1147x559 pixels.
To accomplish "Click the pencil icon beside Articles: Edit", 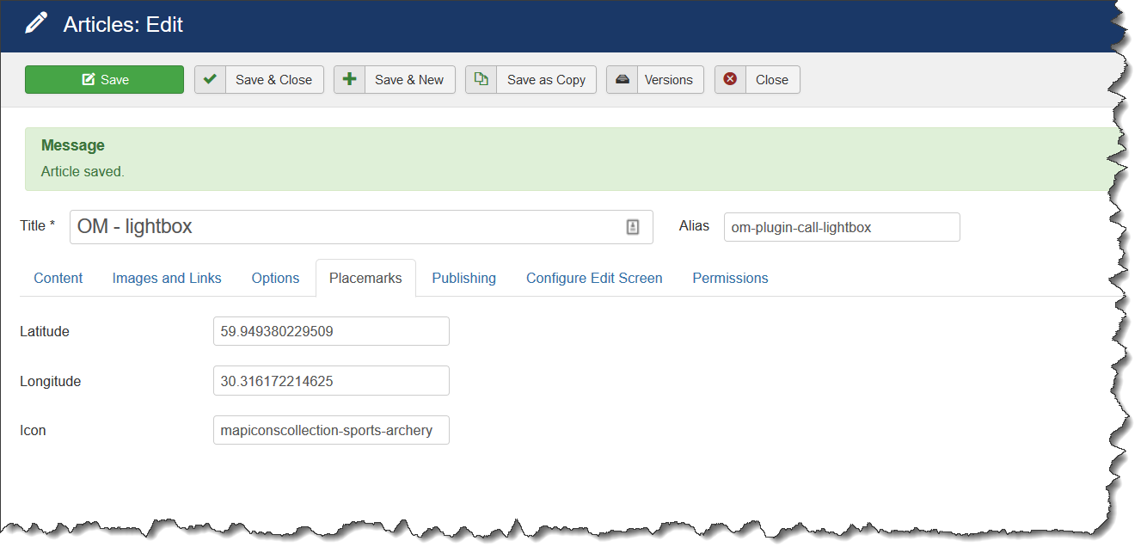I will point(36,23).
